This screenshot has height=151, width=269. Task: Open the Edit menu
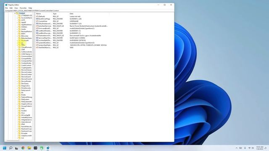coord(11,8)
